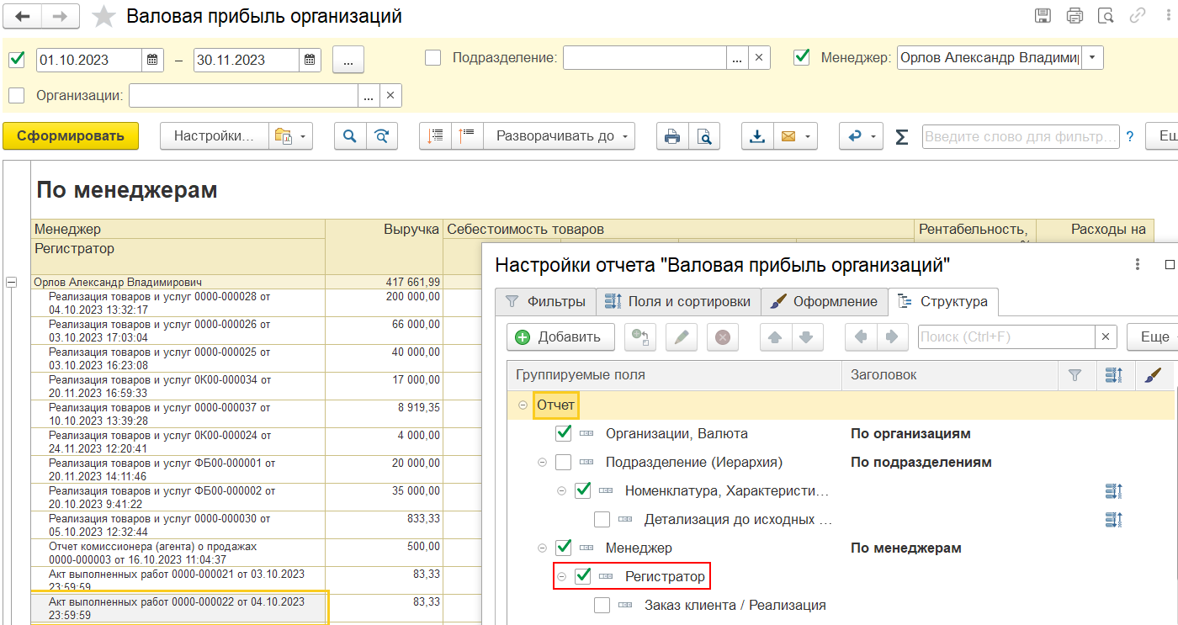Check Заказ клиента / Реализация checkbox
The image size is (1178, 625).
602,605
